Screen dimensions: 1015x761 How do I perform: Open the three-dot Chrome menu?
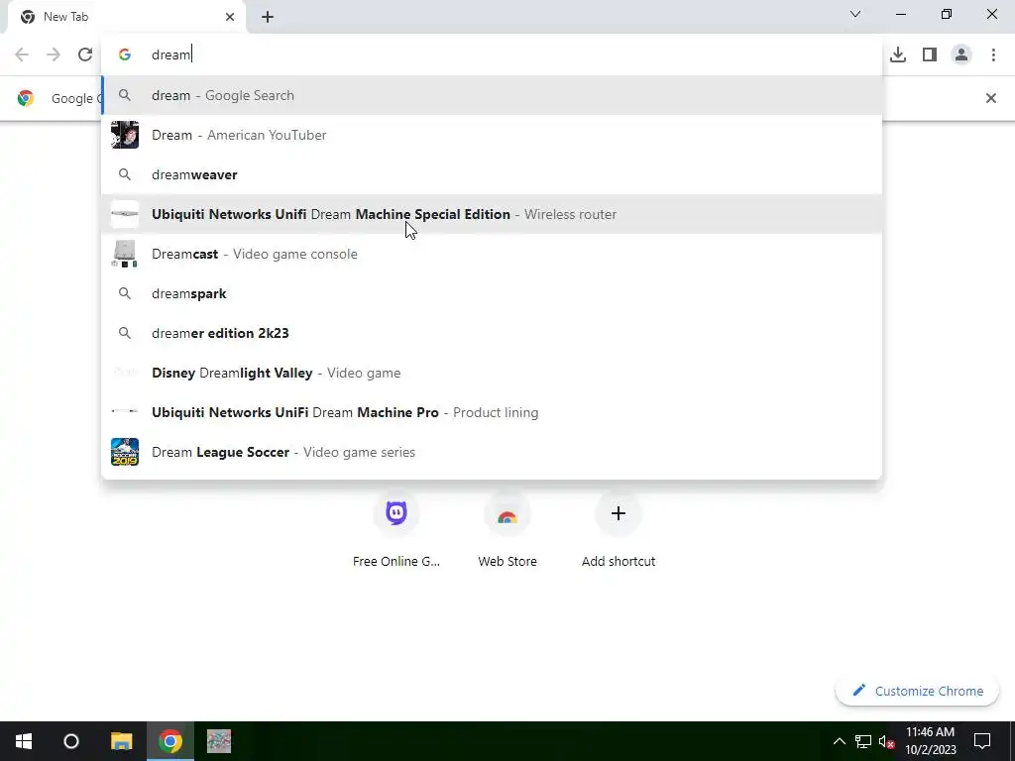tap(993, 54)
